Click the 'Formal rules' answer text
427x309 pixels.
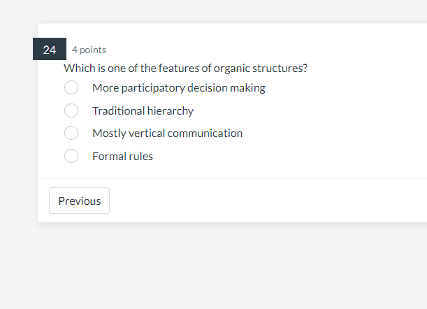122,156
